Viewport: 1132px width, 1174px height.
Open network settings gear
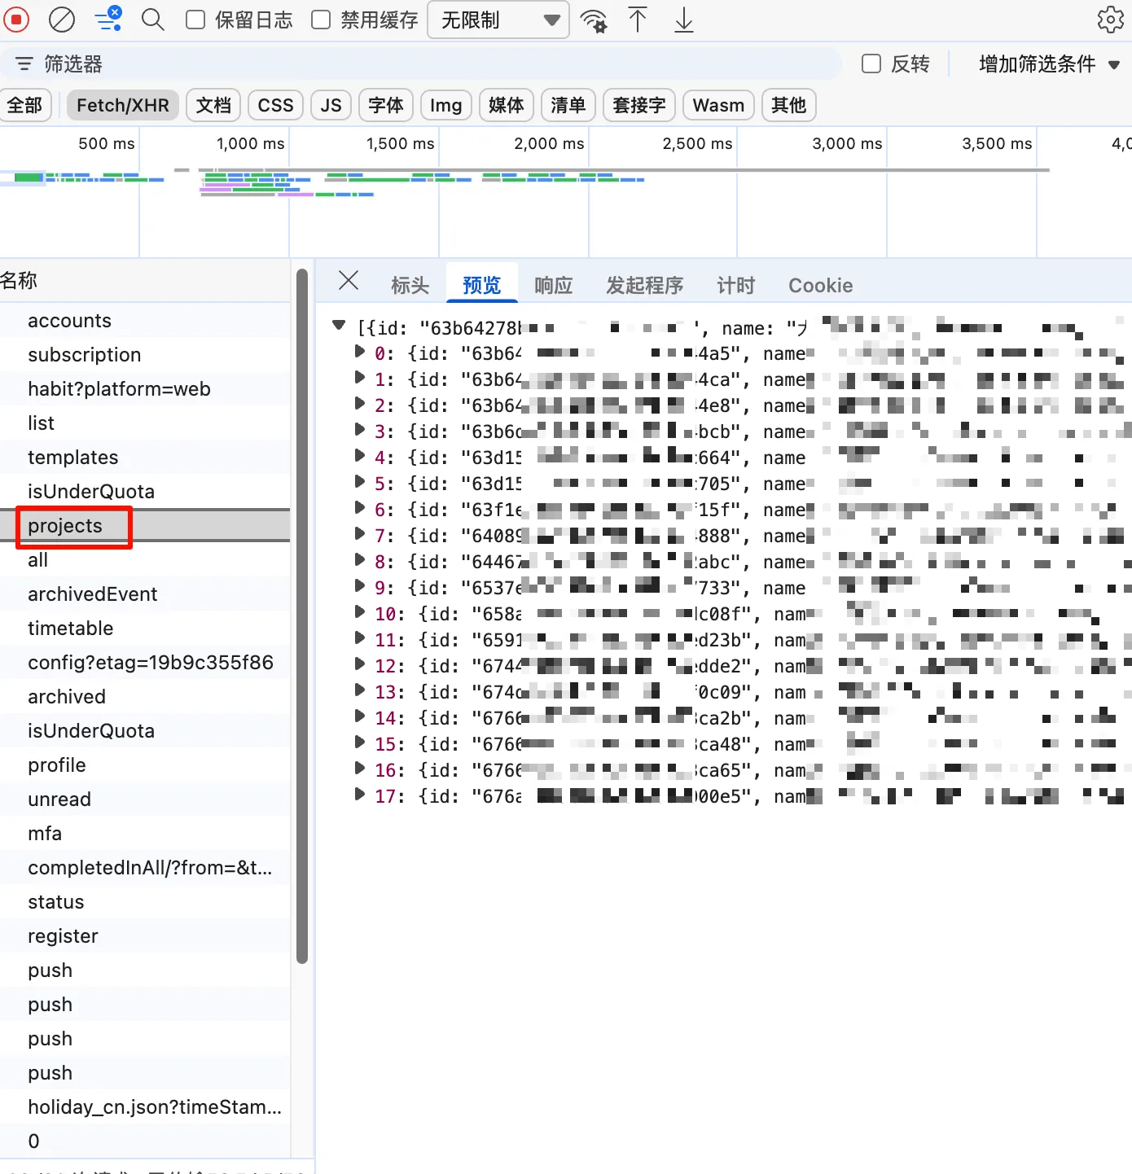pos(1110,20)
